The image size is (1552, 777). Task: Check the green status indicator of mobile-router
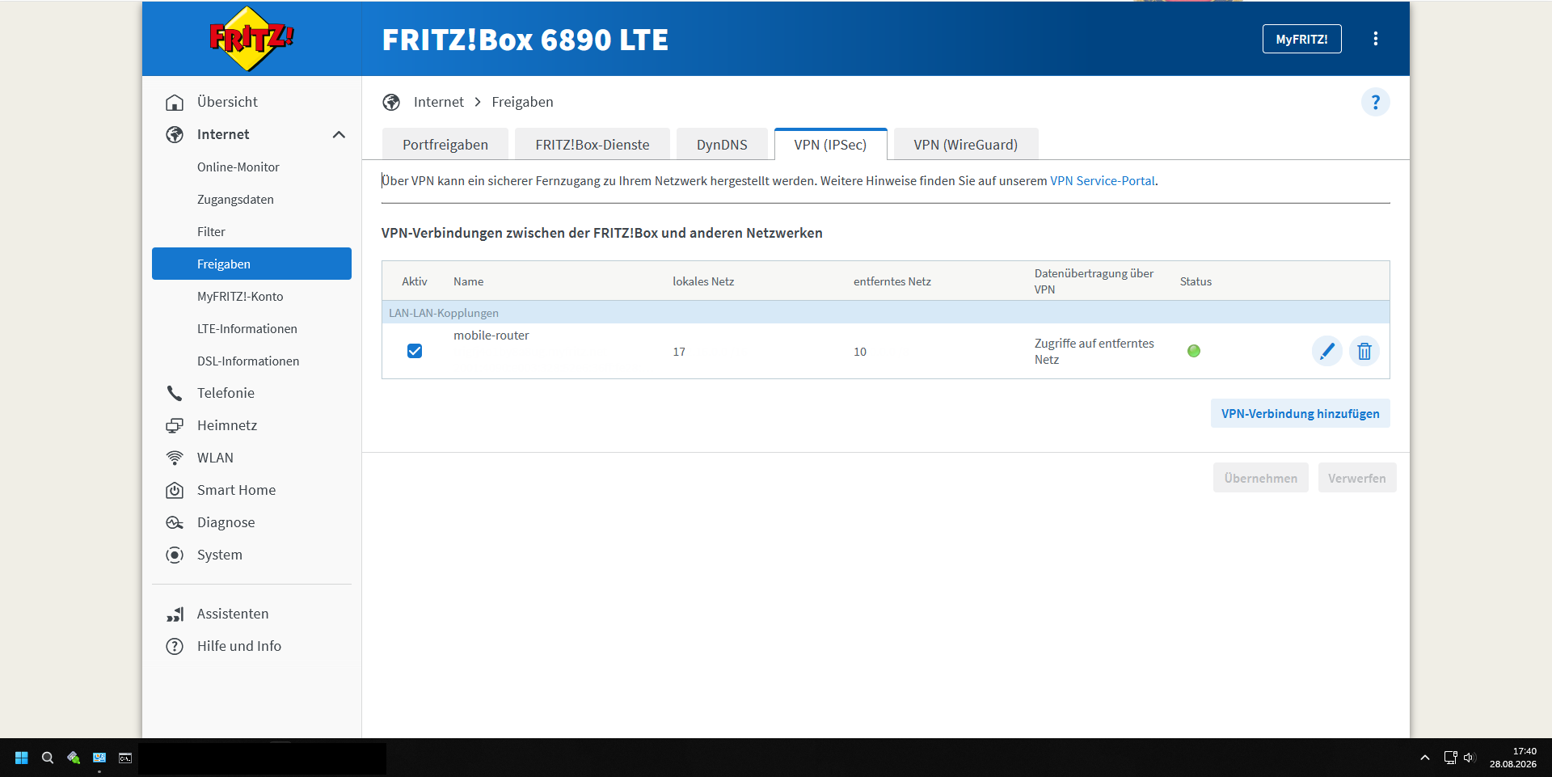[x=1194, y=351]
